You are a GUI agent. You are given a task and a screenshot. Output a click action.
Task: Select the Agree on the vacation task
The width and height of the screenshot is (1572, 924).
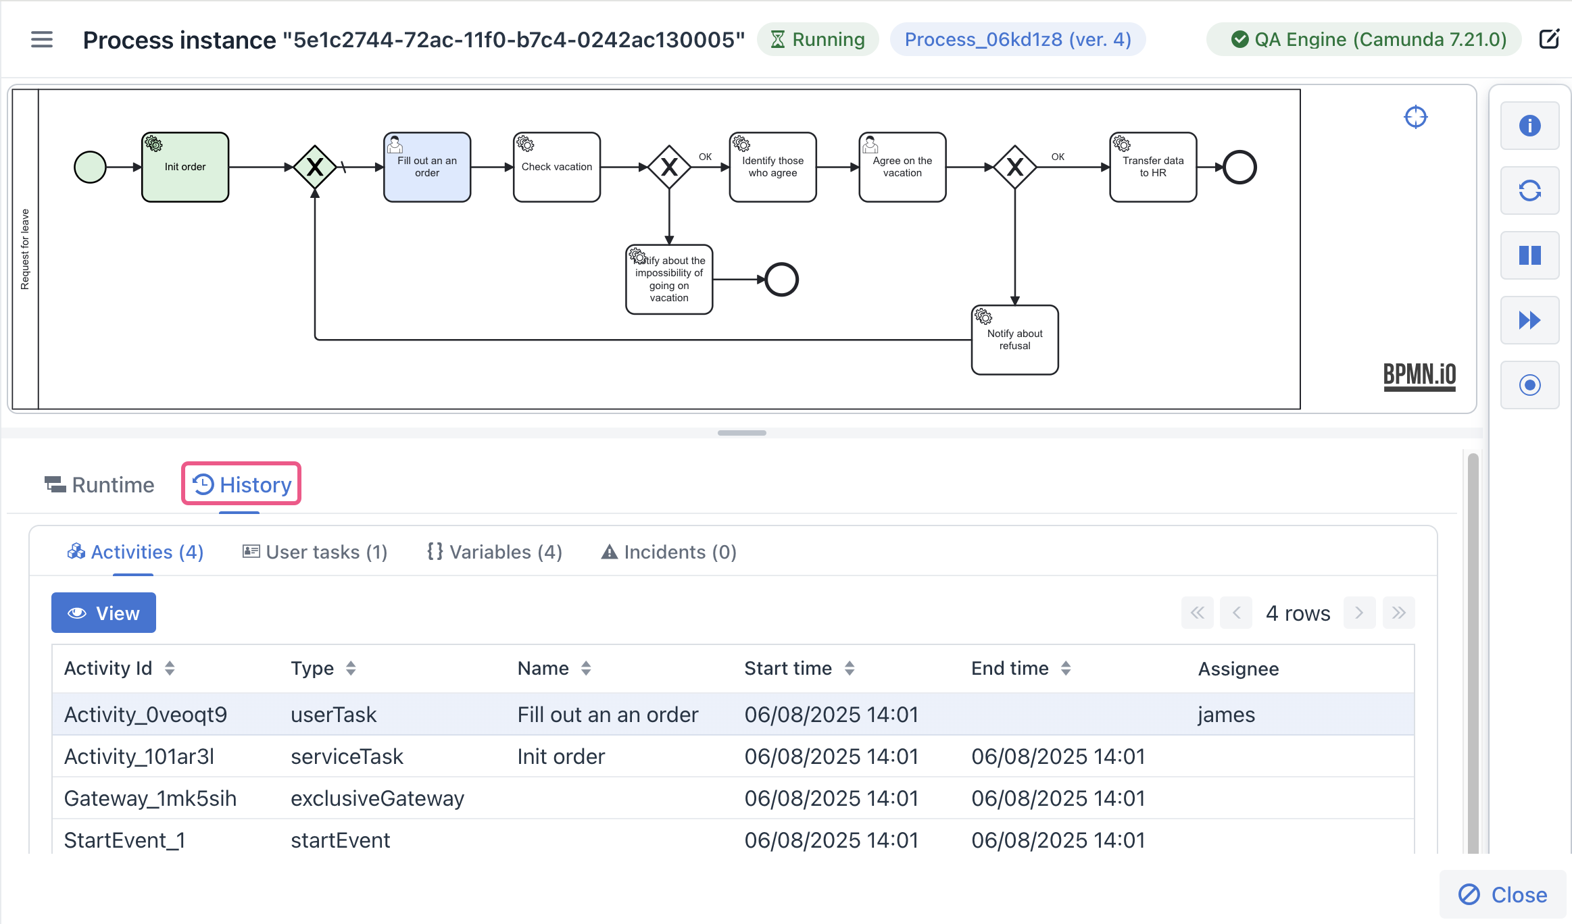(902, 167)
